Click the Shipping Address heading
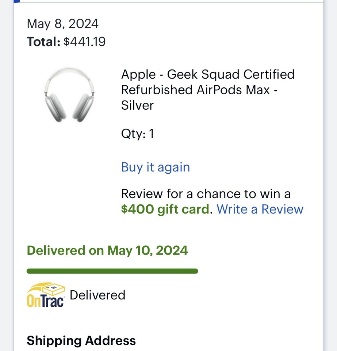Viewport: 337px width, 351px height. click(81, 340)
